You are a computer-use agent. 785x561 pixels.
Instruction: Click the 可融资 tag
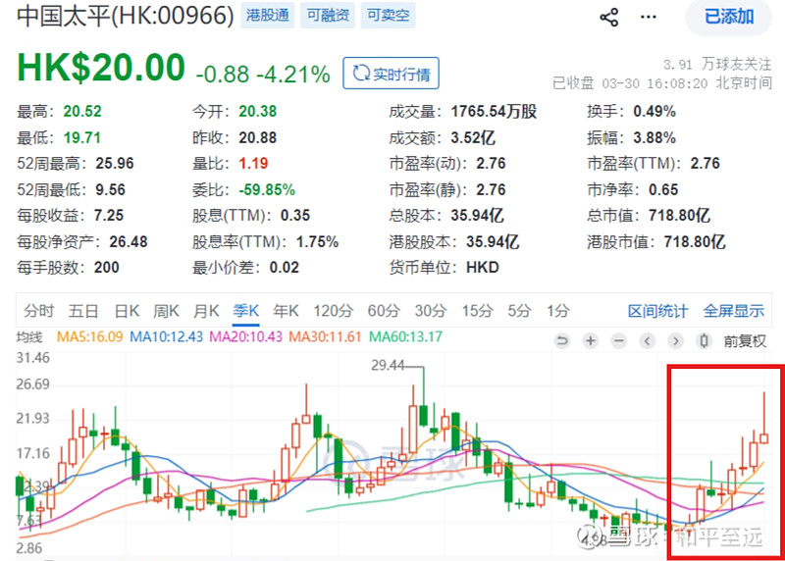click(328, 15)
